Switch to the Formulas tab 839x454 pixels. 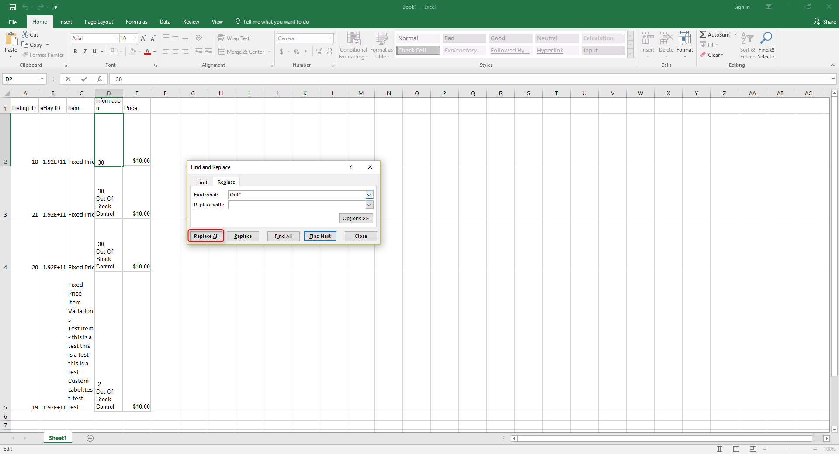[x=136, y=22]
